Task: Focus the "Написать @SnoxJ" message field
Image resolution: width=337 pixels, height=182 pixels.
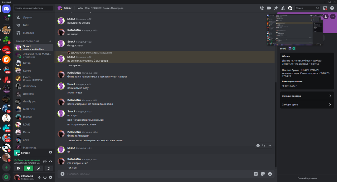Action: click(x=156, y=174)
